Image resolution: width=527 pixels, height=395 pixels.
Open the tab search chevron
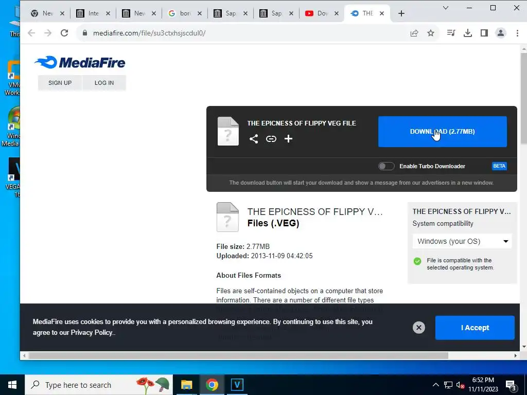(446, 8)
